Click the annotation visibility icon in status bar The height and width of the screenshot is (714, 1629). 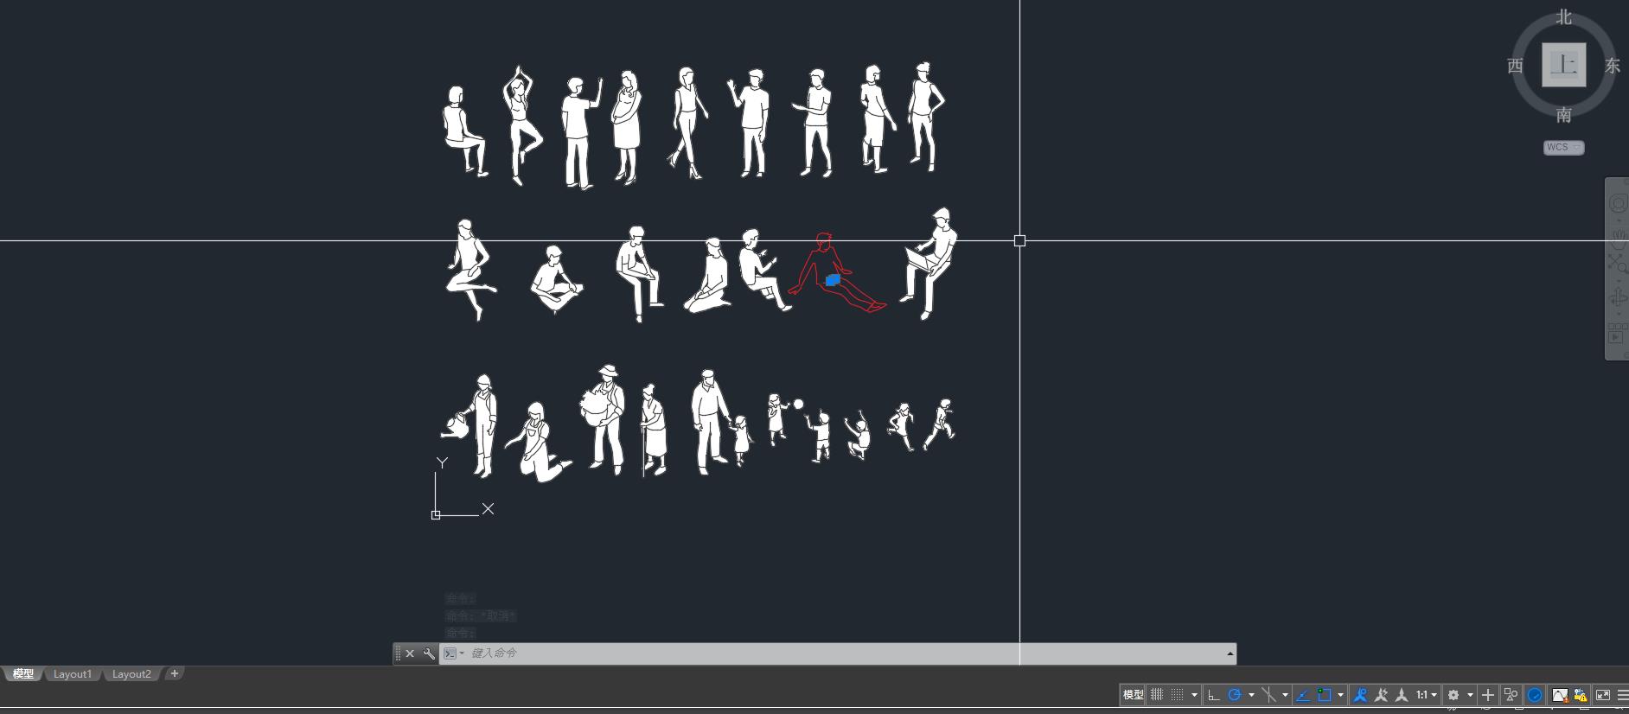click(x=1360, y=695)
